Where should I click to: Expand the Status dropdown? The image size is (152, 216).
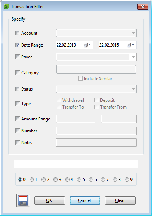point(133,89)
